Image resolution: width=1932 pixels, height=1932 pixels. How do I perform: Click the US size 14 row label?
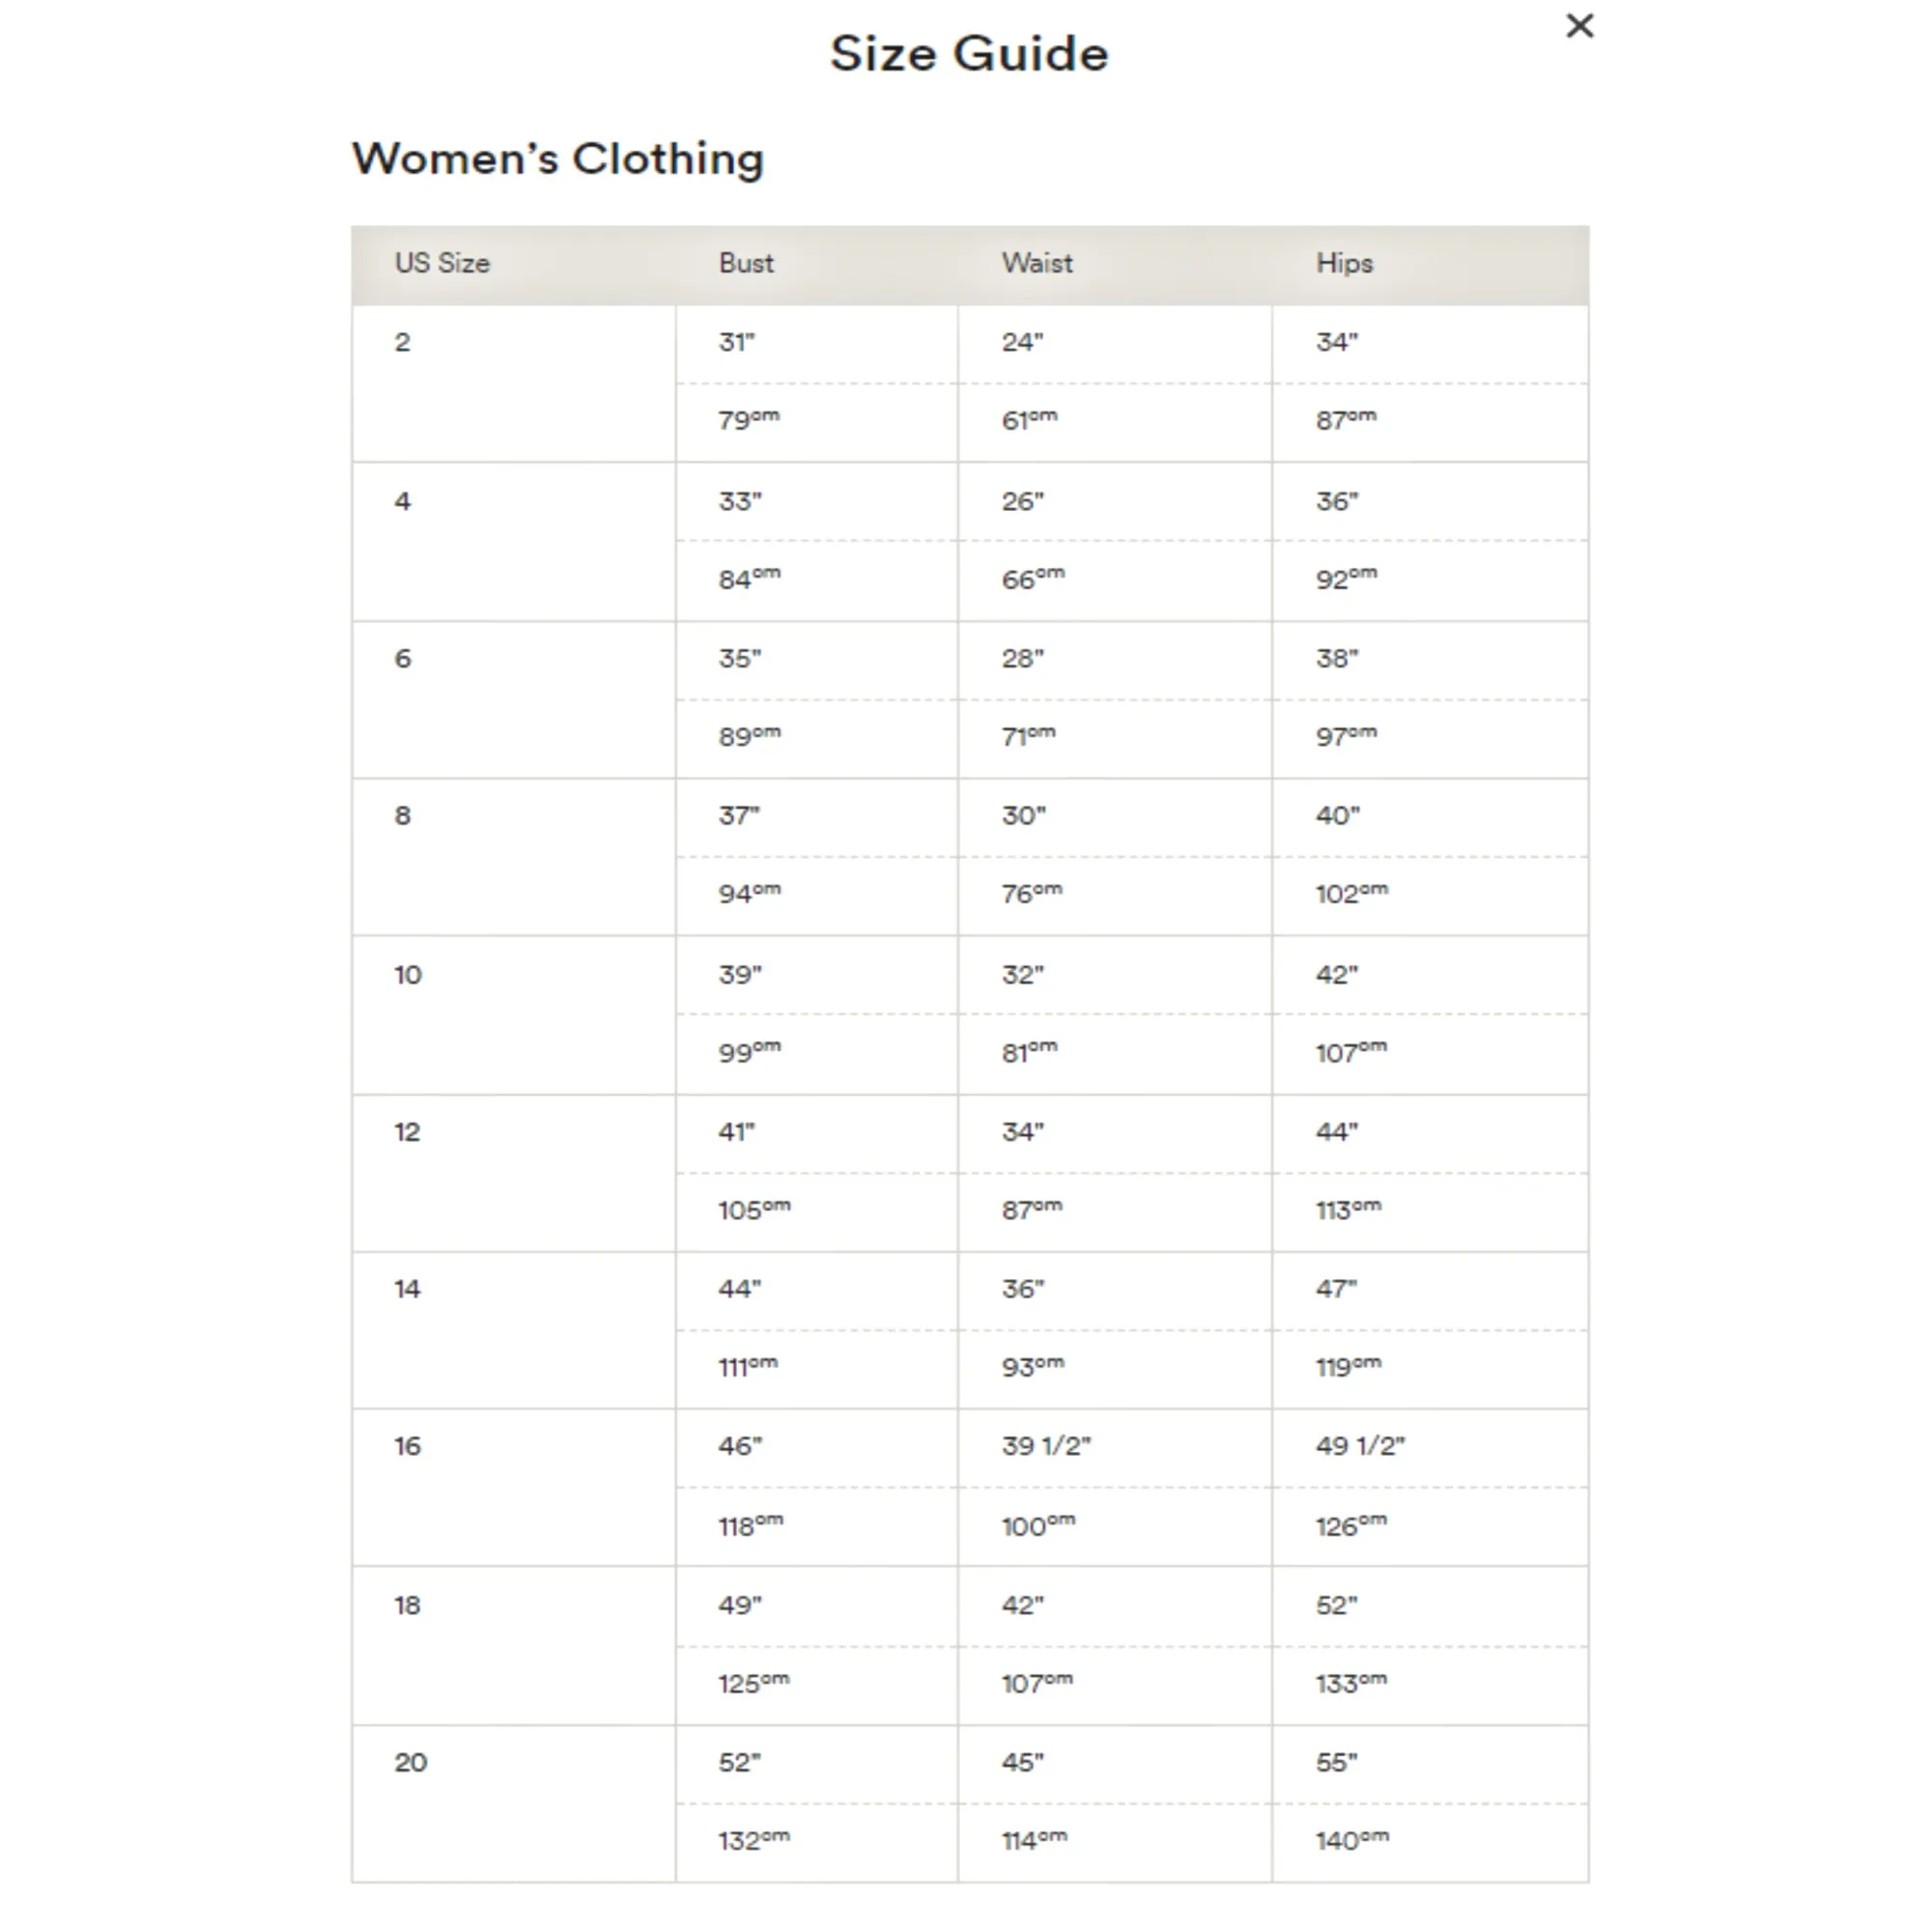(407, 1290)
